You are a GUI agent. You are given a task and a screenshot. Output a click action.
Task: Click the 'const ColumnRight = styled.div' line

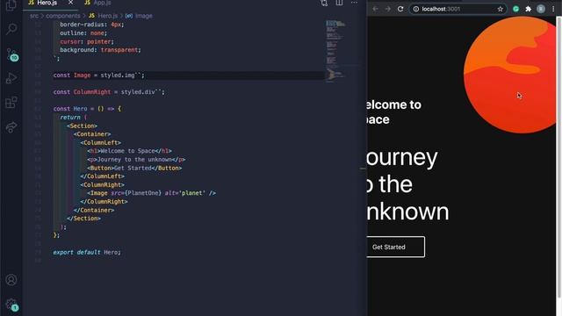click(x=109, y=92)
